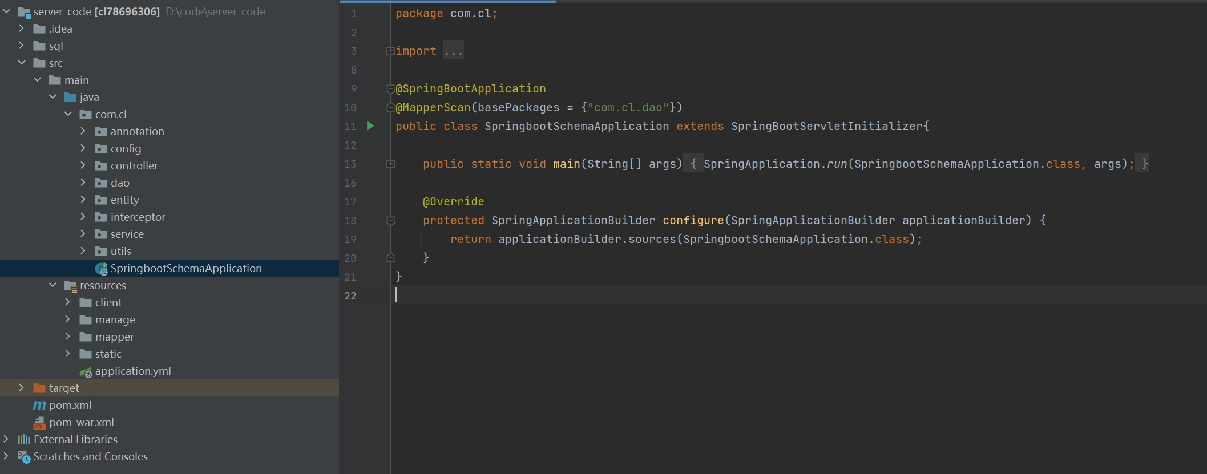Viewport: 1207px width, 474px height.
Task: Click the application.yml Spring config icon
Action: coord(86,372)
